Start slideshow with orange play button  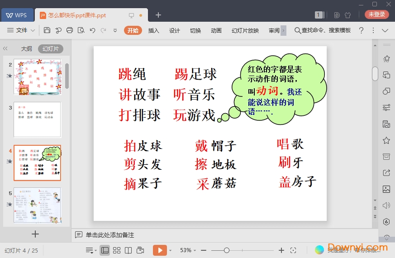(x=160, y=250)
